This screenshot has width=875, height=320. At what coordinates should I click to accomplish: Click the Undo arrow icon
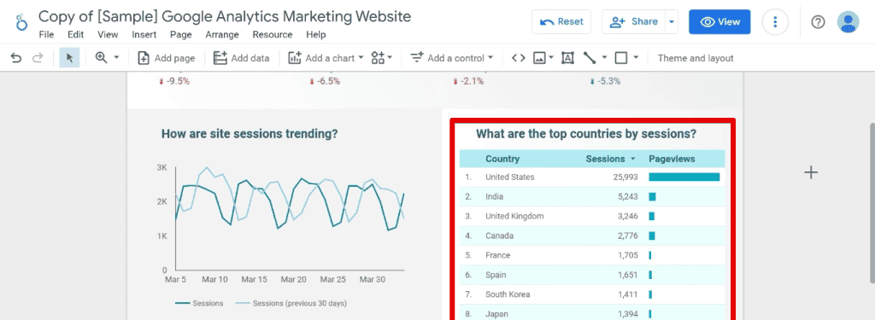(16, 58)
